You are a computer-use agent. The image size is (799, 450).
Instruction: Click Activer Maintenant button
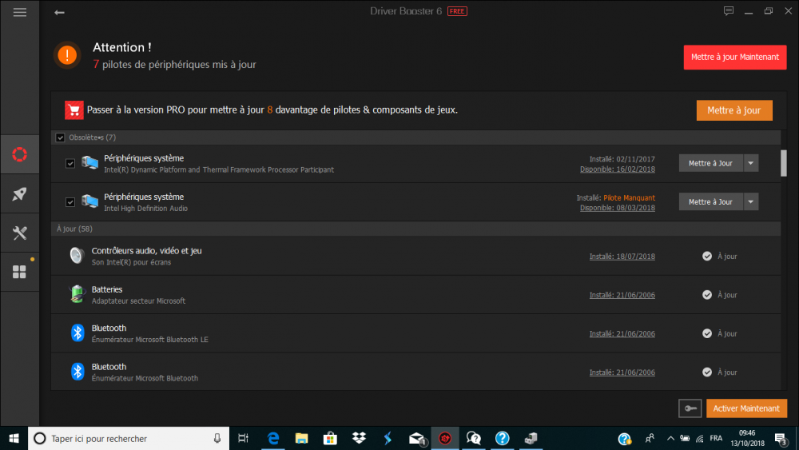click(x=746, y=408)
